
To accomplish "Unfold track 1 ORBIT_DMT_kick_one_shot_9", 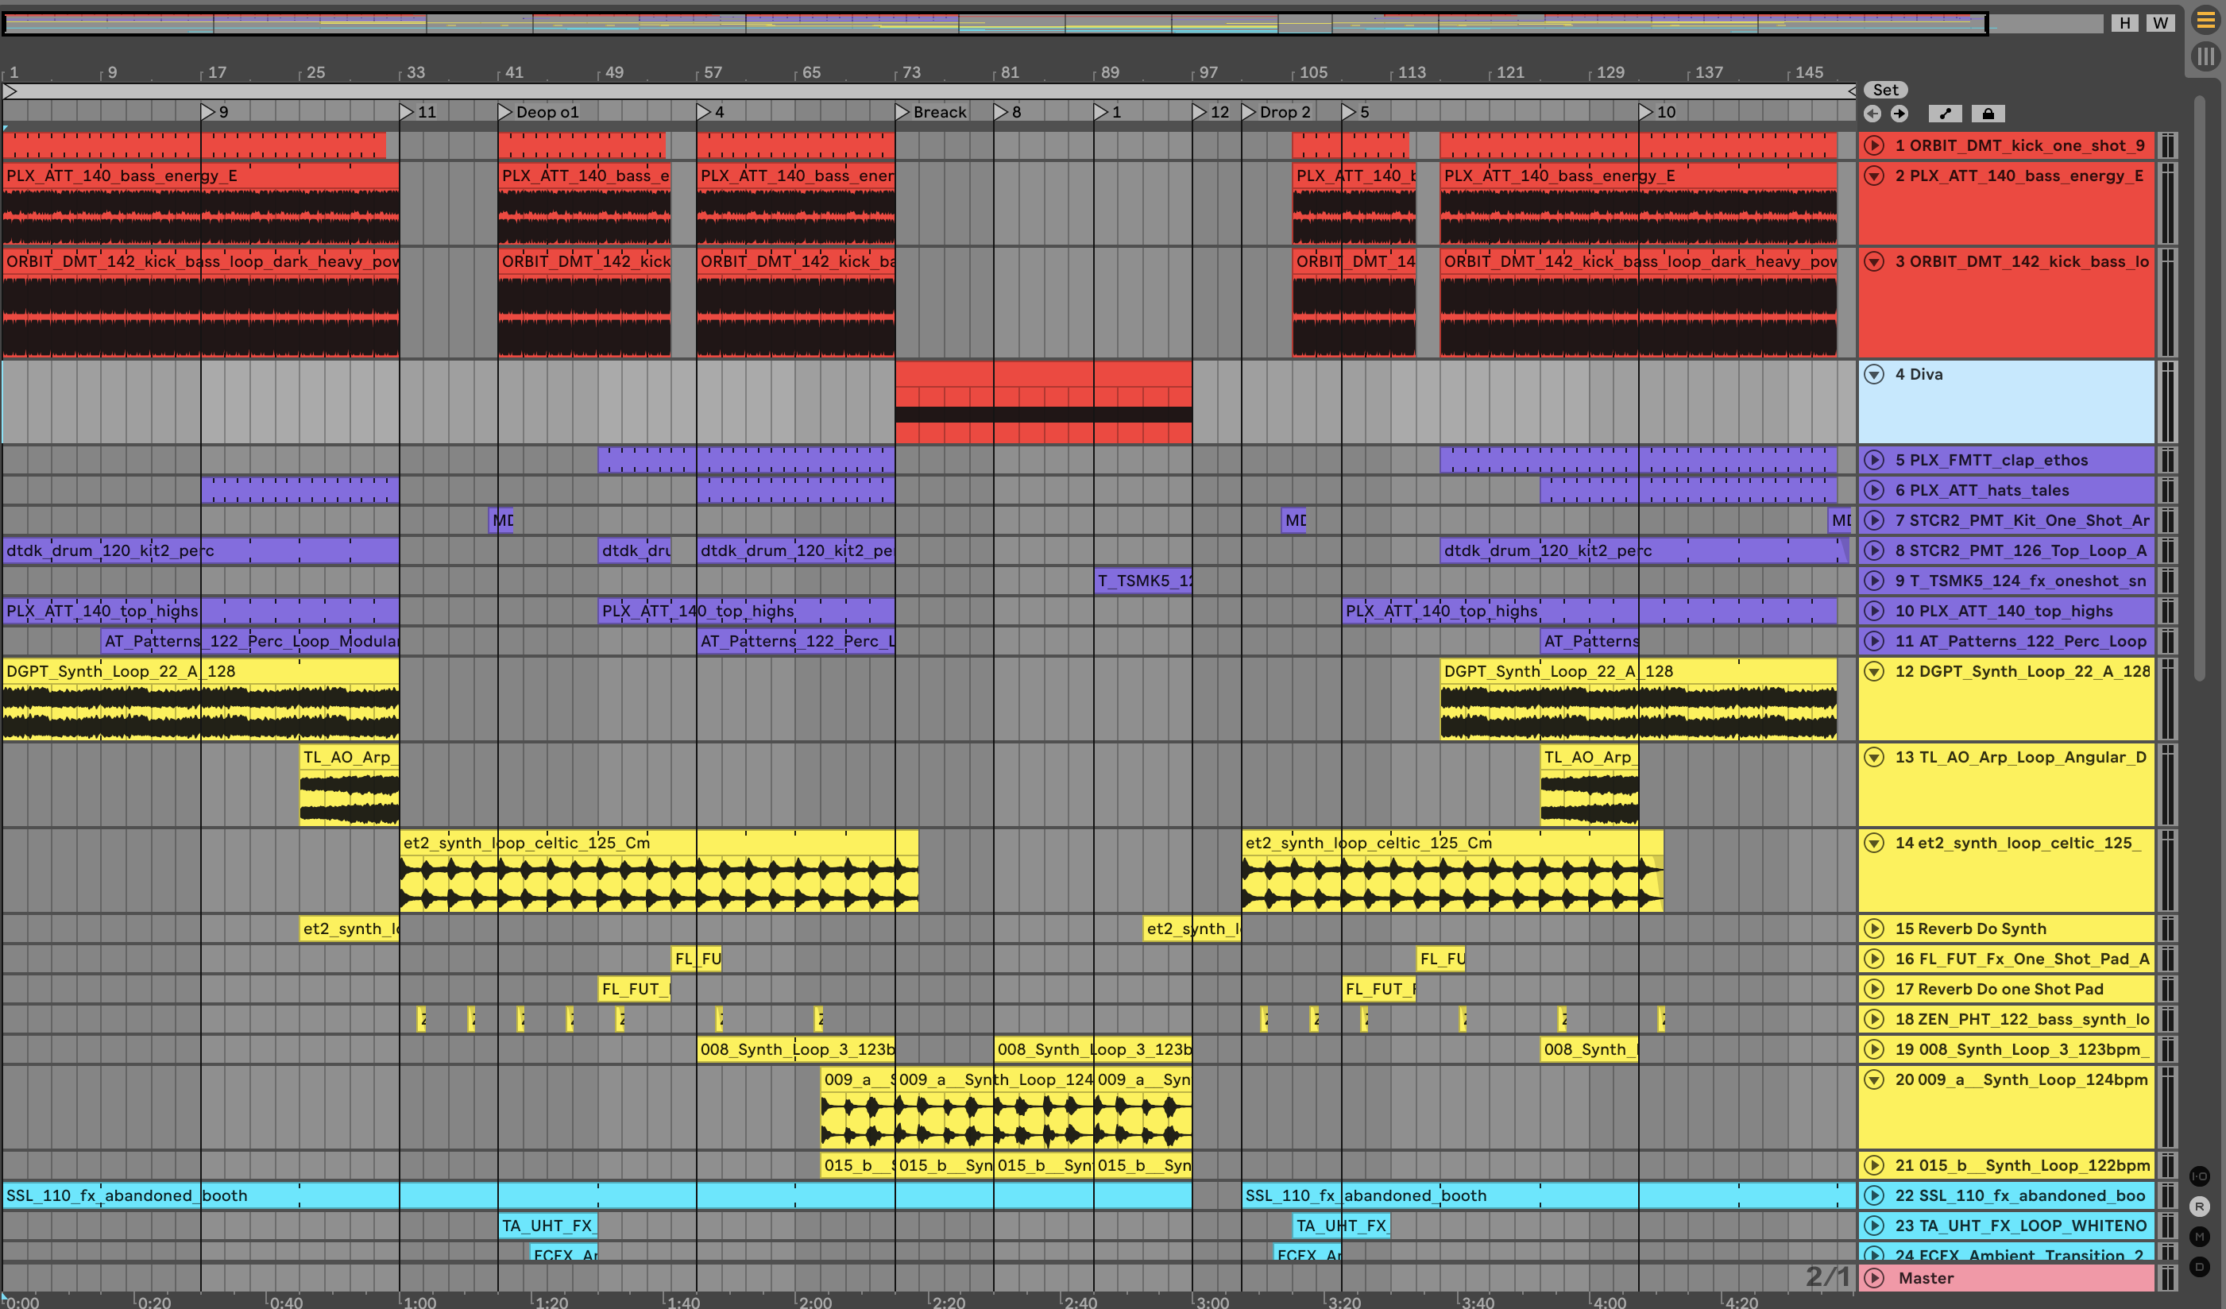I will (1873, 145).
